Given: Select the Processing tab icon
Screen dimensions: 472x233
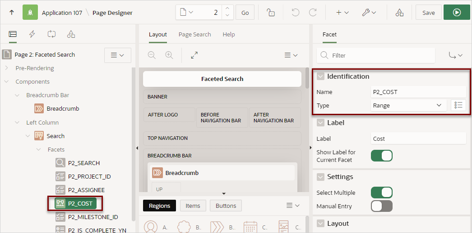Looking at the screenshot, I should tap(51, 34).
